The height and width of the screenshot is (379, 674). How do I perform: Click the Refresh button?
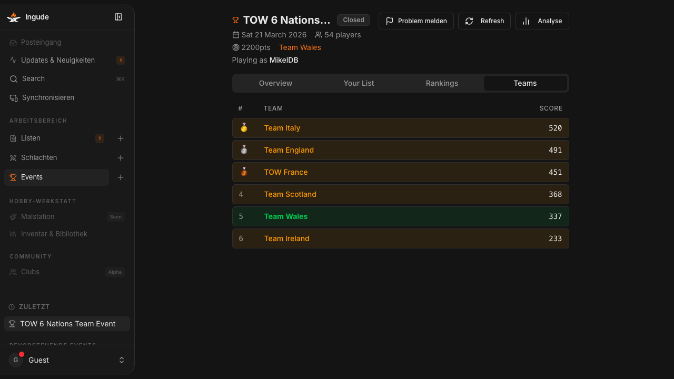tap(484, 21)
